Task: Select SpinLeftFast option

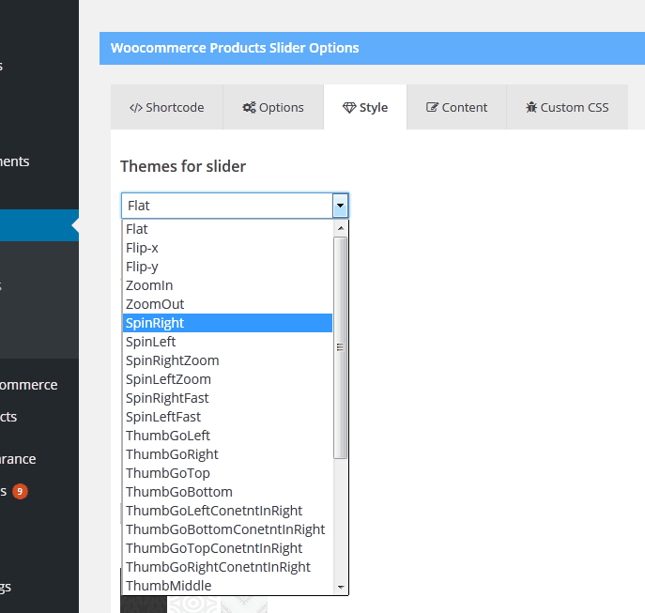Action: coord(227,417)
